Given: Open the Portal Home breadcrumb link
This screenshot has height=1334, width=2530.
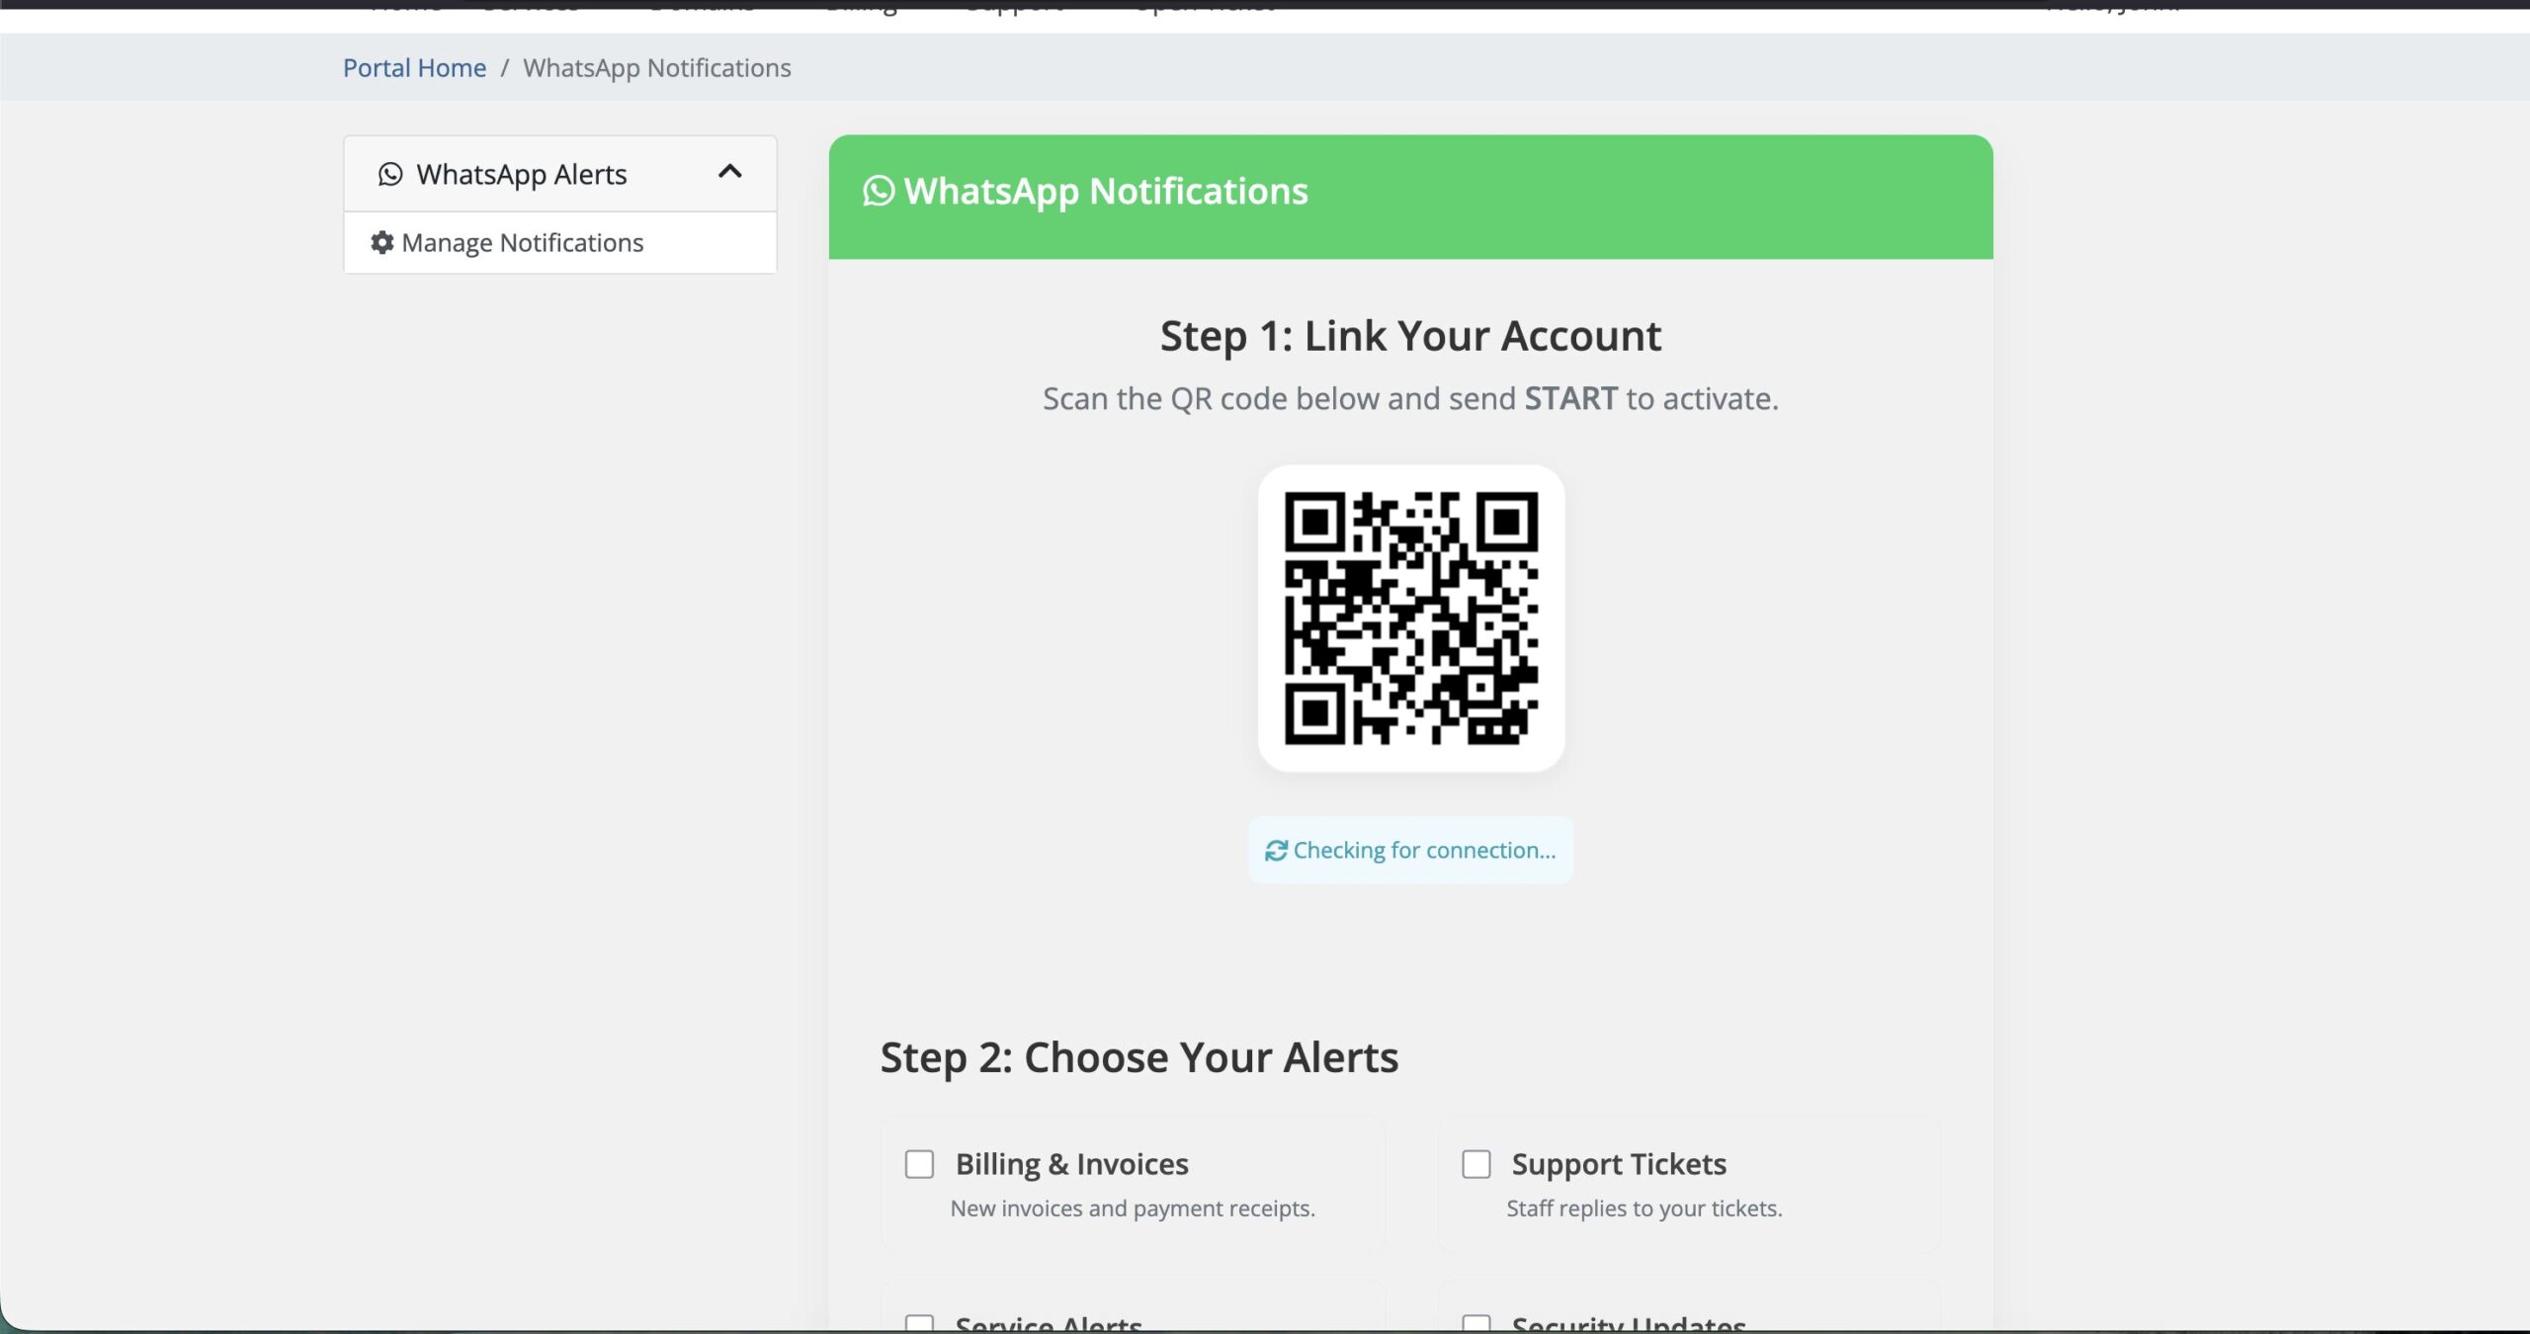Looking at the screenshot, I should tap(414, 67).
